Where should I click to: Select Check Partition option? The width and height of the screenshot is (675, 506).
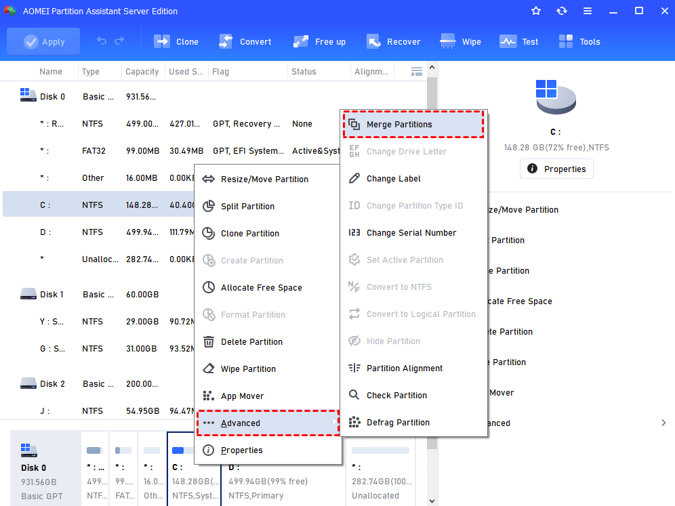coord(413,396)
